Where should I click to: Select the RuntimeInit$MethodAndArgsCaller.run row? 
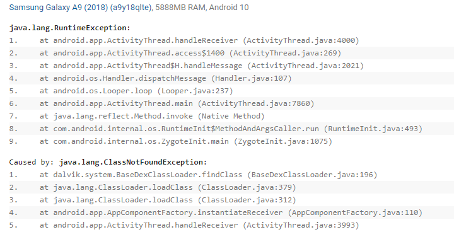[x=231, y=129]
